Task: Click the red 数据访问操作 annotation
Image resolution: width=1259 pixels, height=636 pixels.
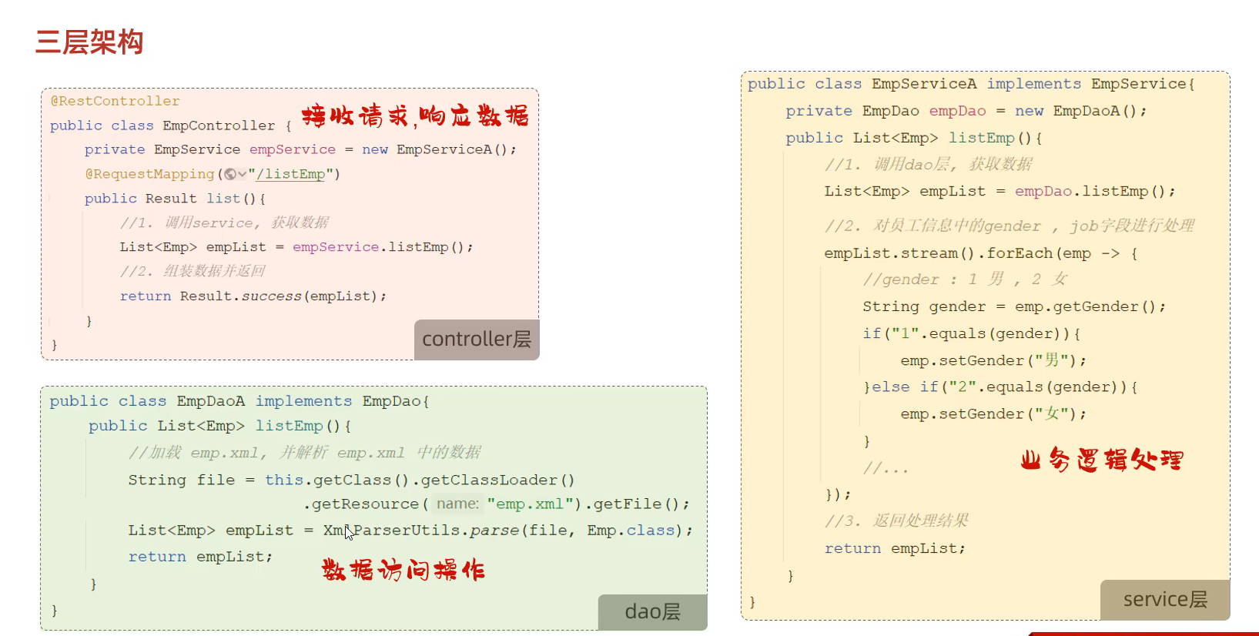Action: [403, 570]
